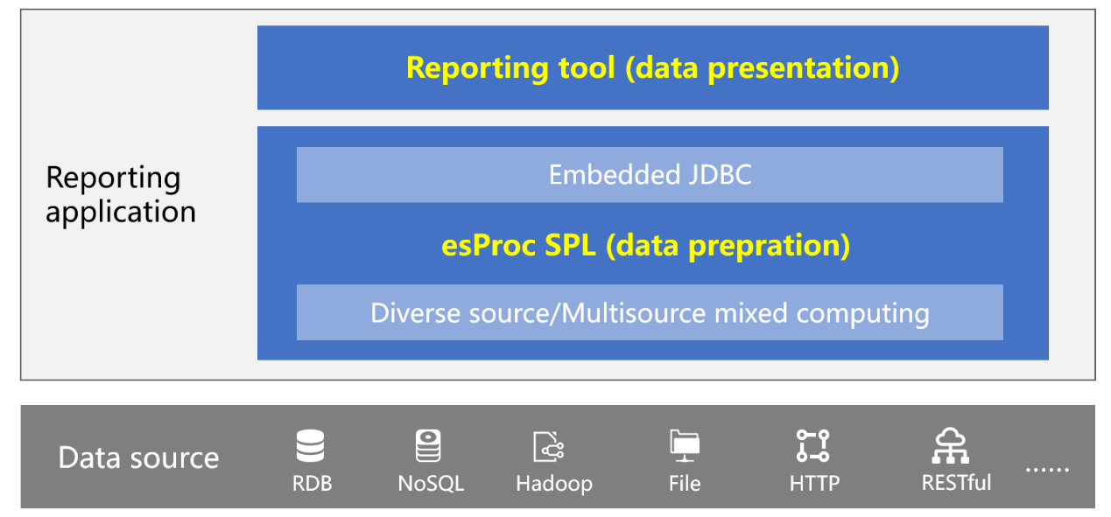This screenshot has width=1111, height=517.
Task: Click the File folder icon
Action: point(684,446)
